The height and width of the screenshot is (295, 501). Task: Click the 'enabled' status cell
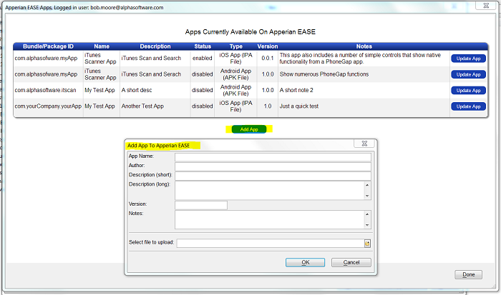click(x=203, y=59)
